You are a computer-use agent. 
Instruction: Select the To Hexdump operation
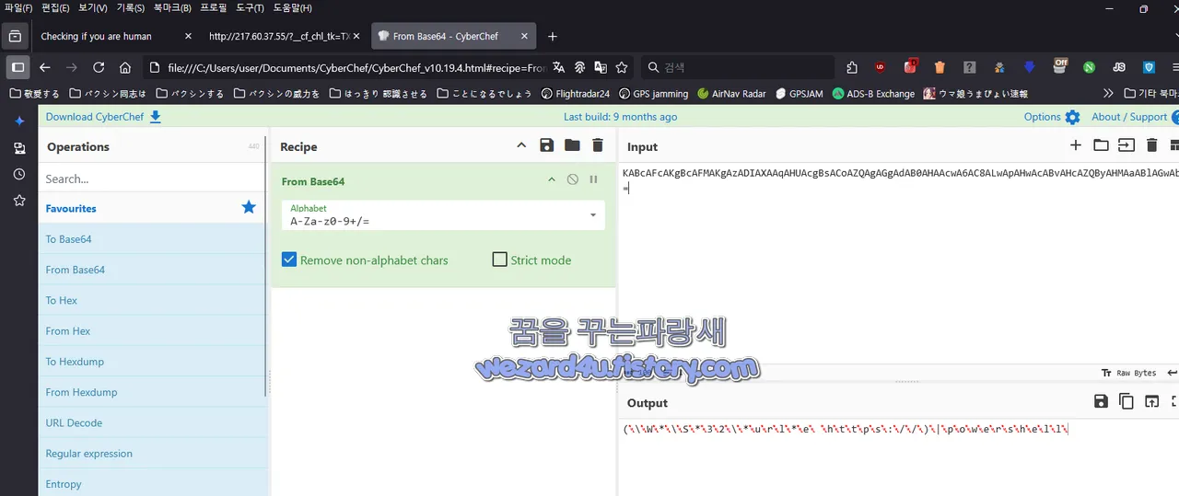click(x=152, y=362)
